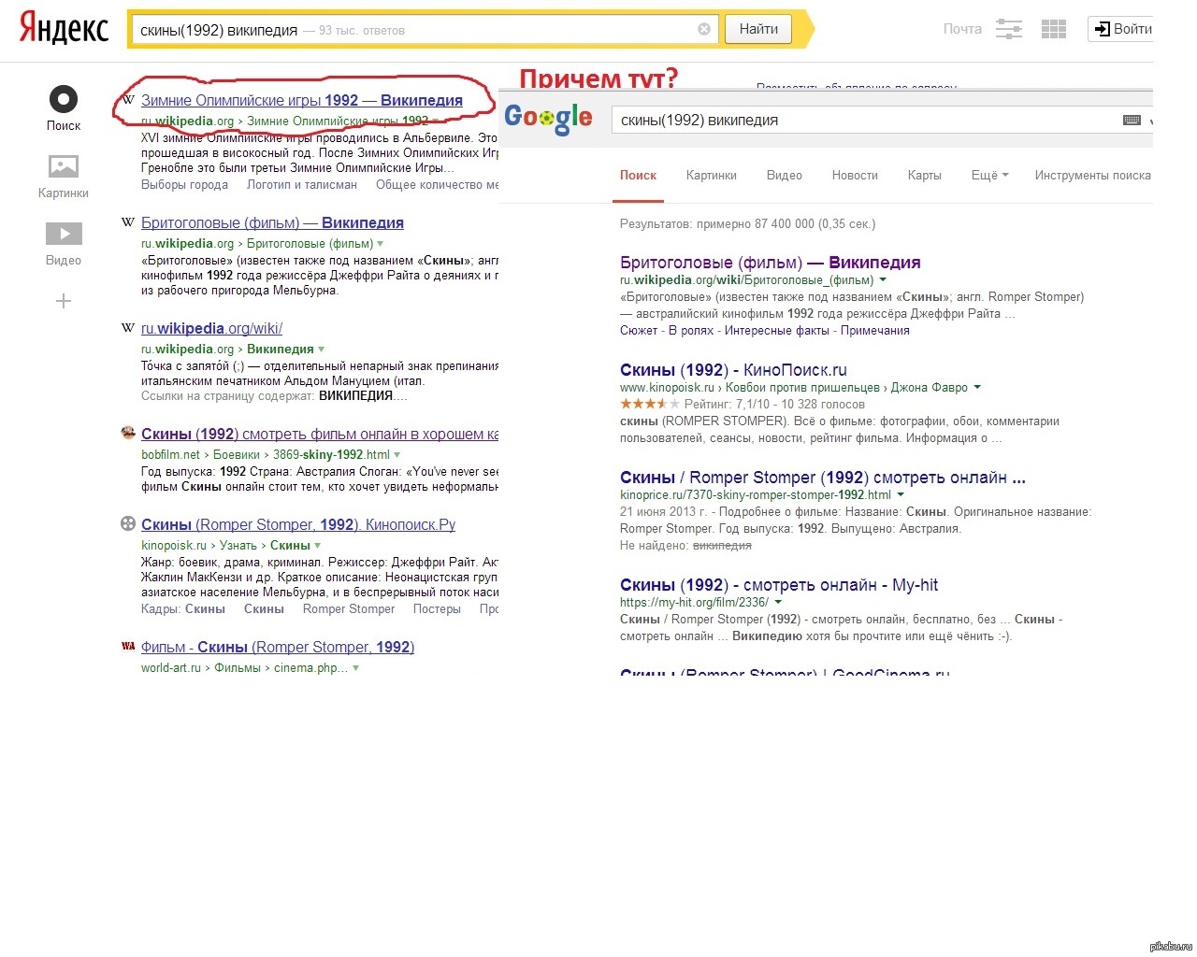
Task: Open Google result Скины (1992) - КиноПоиск.ru
Action: [733, 370]
